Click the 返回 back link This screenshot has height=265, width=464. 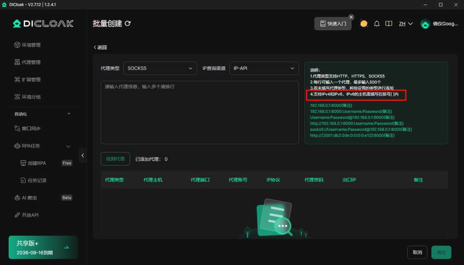(x=100, y=47)
